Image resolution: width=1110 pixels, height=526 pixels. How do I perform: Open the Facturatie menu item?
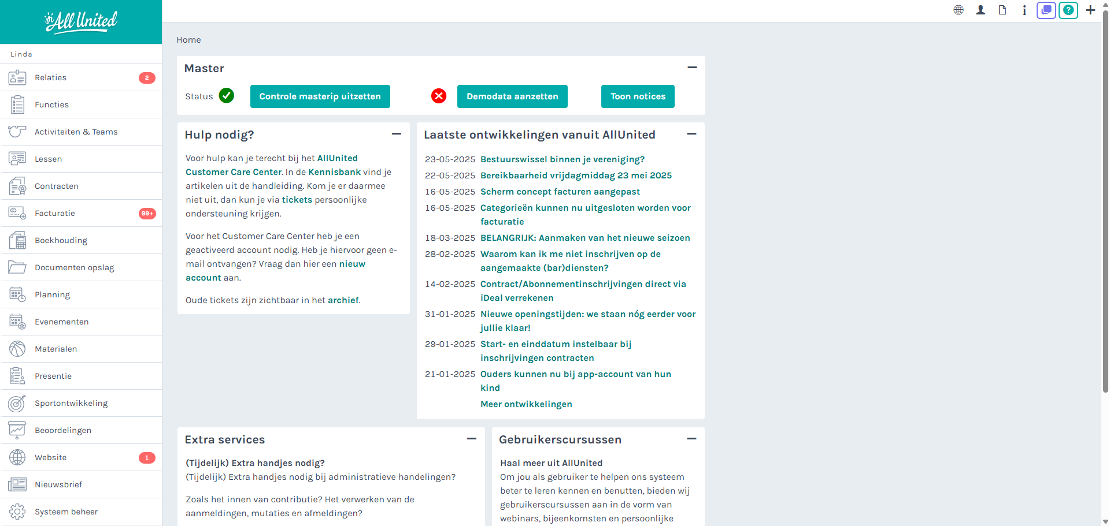[81, 213]
